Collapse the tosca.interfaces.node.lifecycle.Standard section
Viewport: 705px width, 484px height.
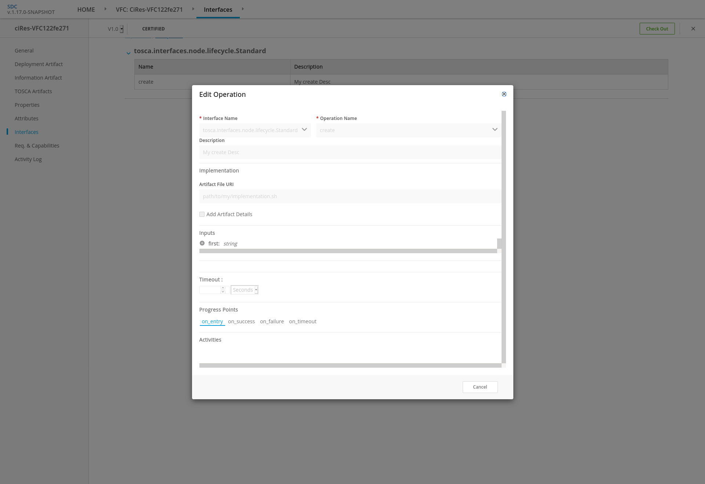coord(129,53)
